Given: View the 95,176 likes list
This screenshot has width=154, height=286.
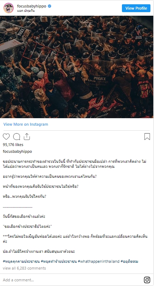Looking at the screenshot, I should [13, 145].
